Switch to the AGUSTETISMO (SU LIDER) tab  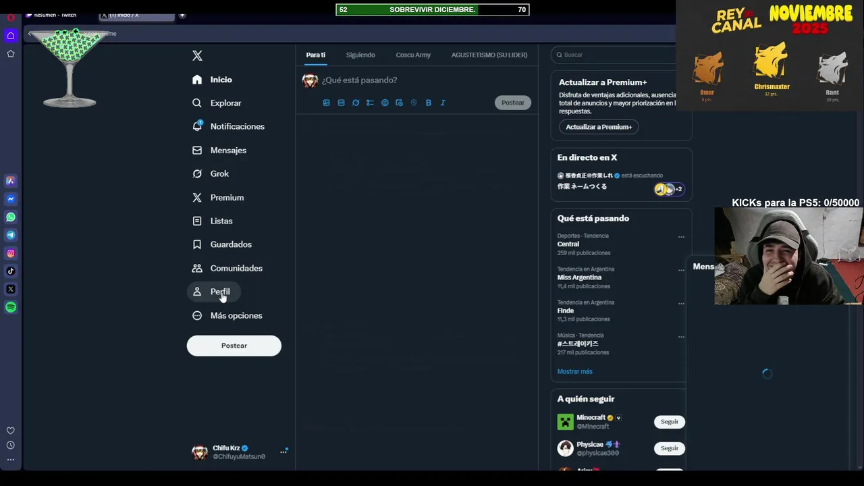(489, 55)
